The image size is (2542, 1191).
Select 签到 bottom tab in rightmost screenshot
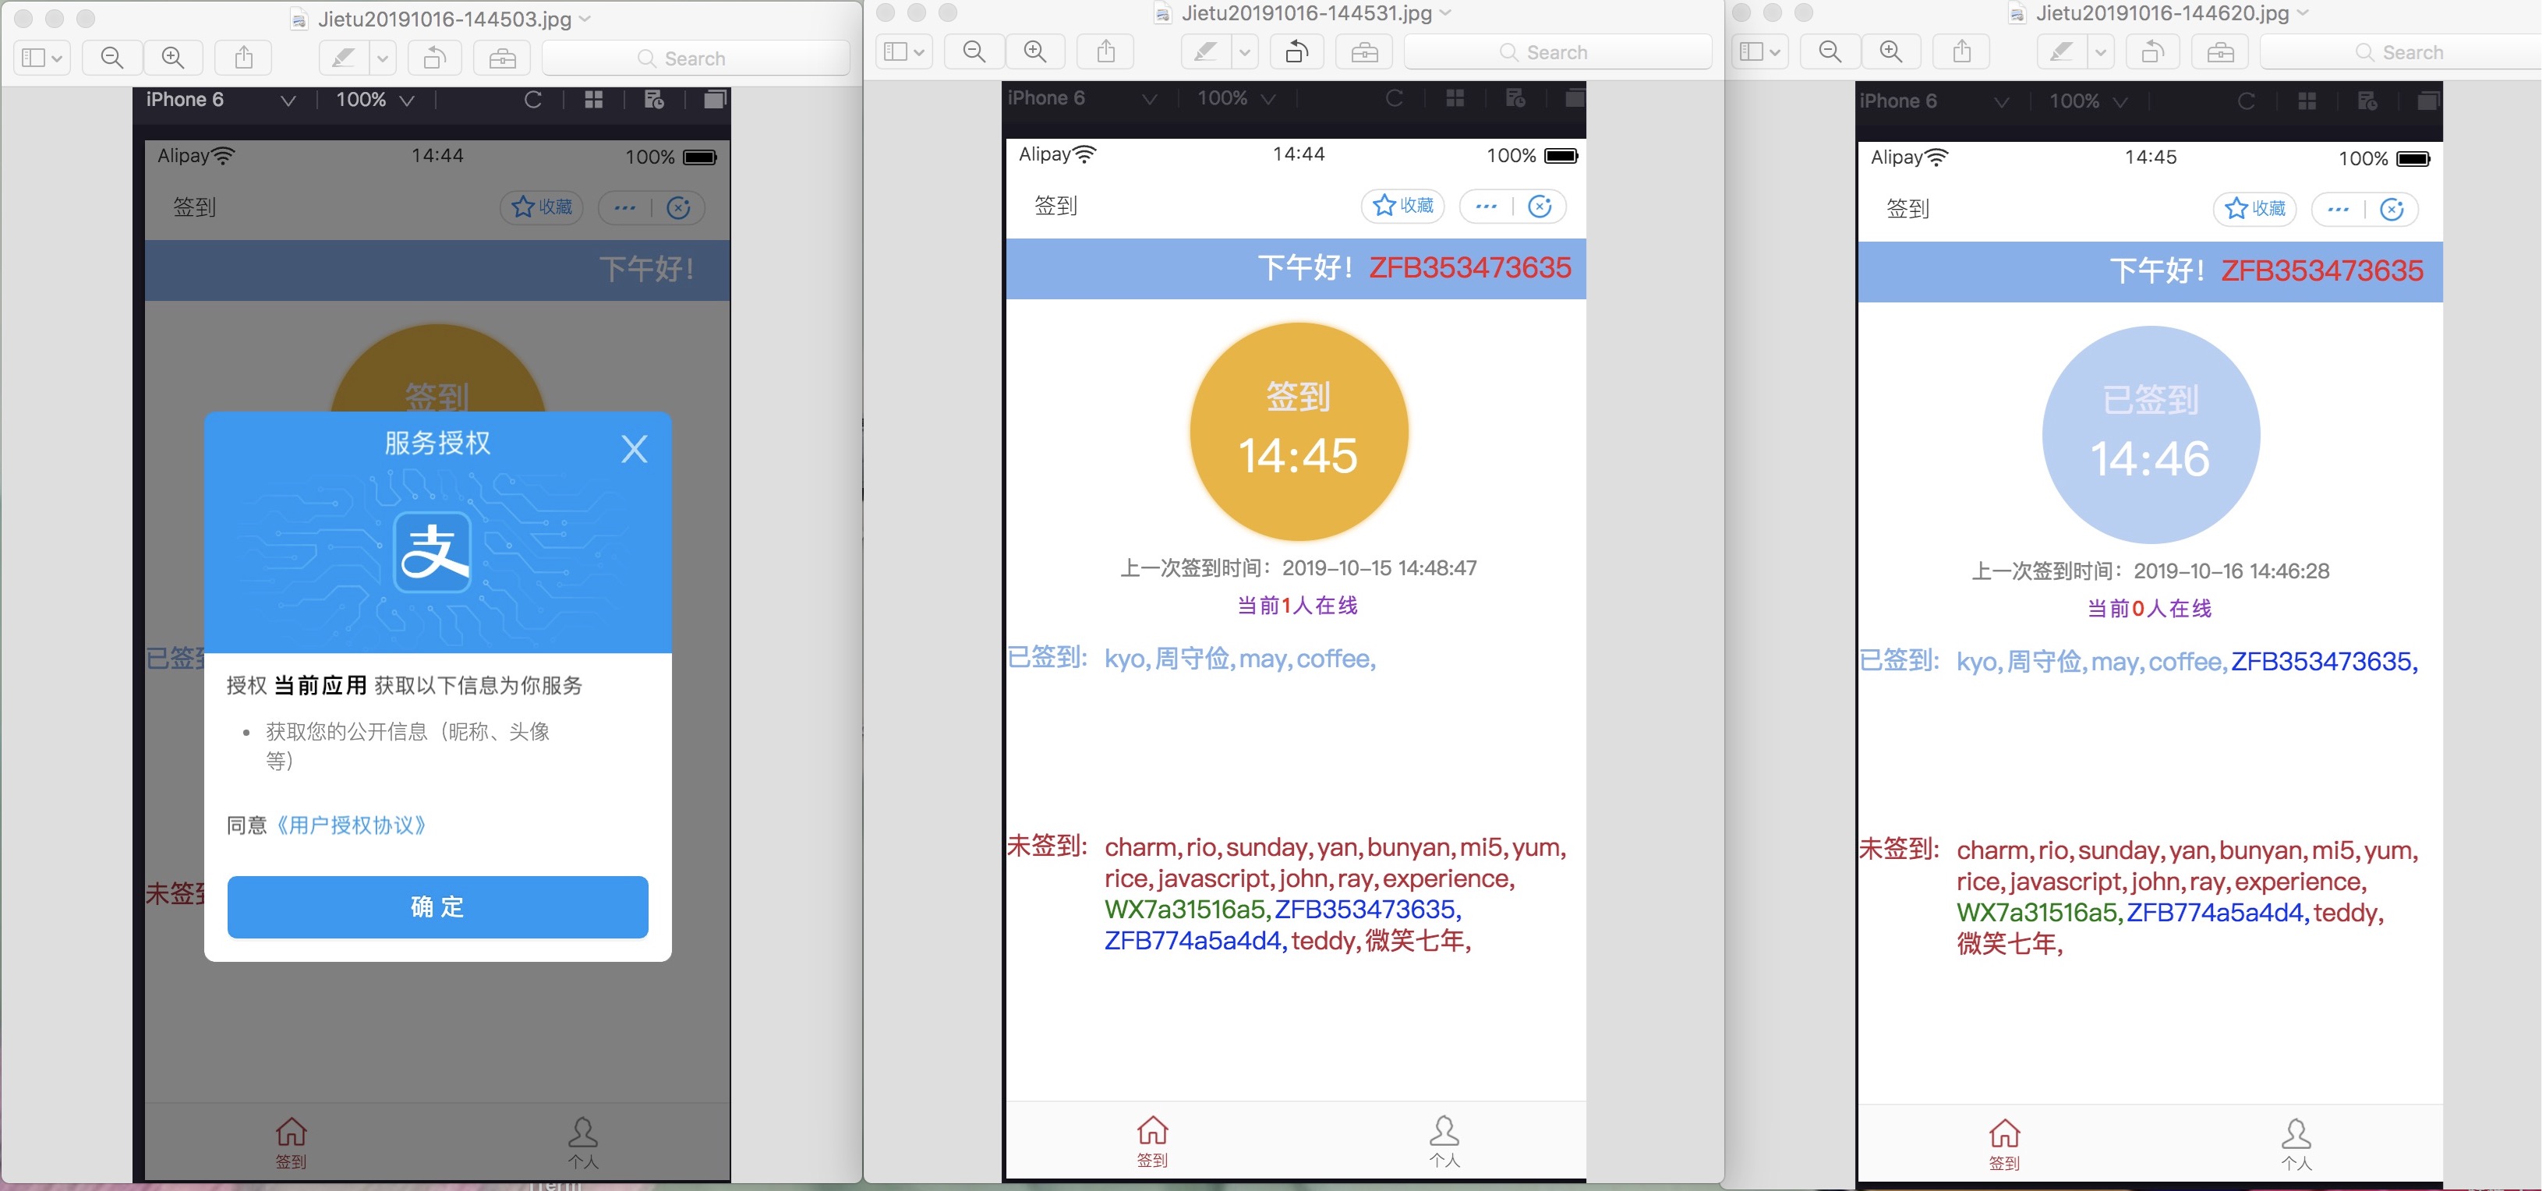tap(2003, 1143)
